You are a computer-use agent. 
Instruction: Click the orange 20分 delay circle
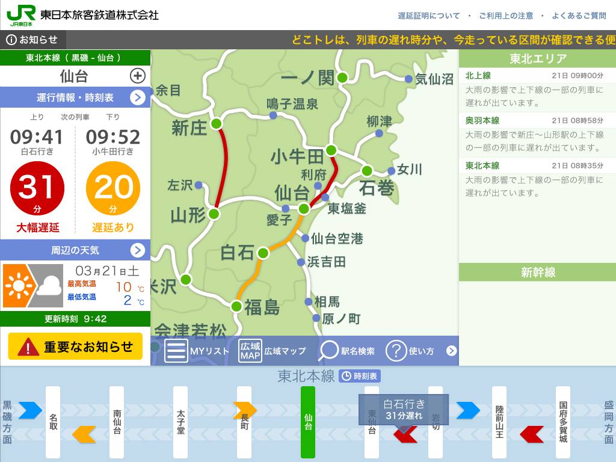tap(113, 188)
